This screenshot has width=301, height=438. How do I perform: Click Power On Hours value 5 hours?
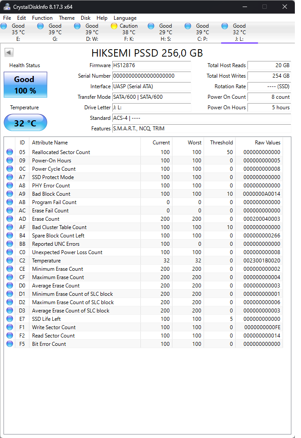point(269,108)
